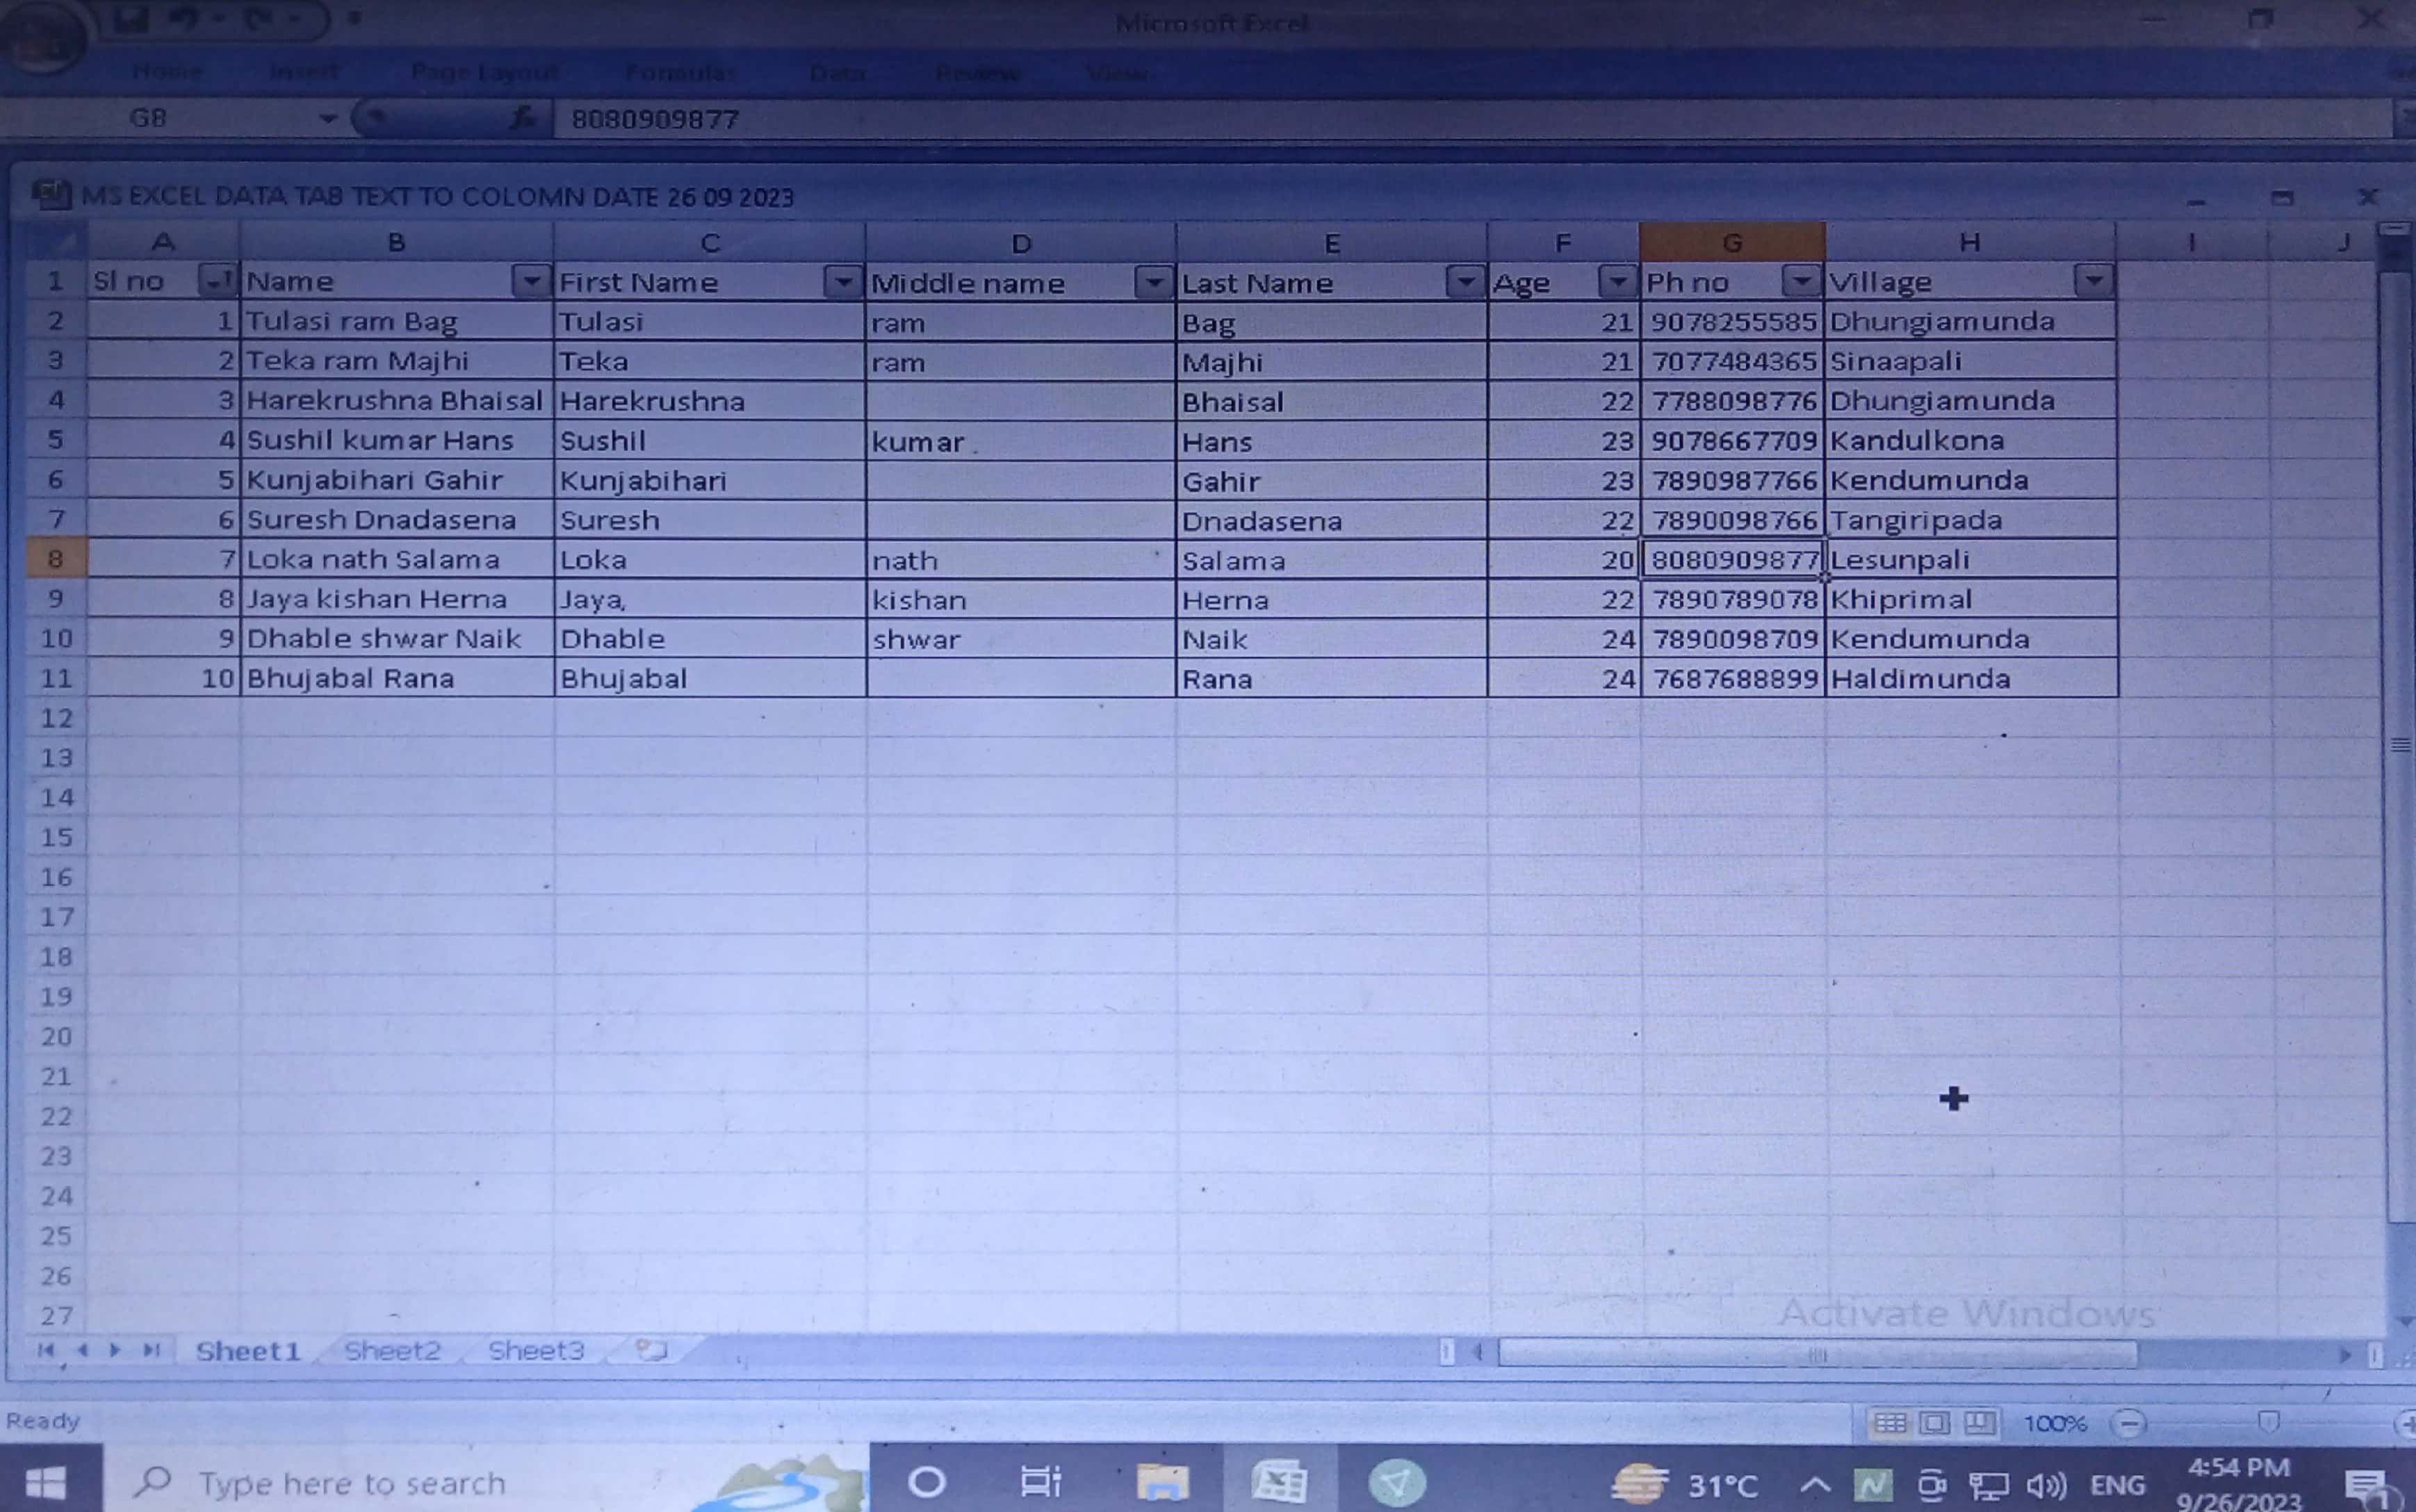Switch to Sheet2 worksheet tab
The width and height of the screenshot is (2416, 1512).
[x=392, y=1351]
